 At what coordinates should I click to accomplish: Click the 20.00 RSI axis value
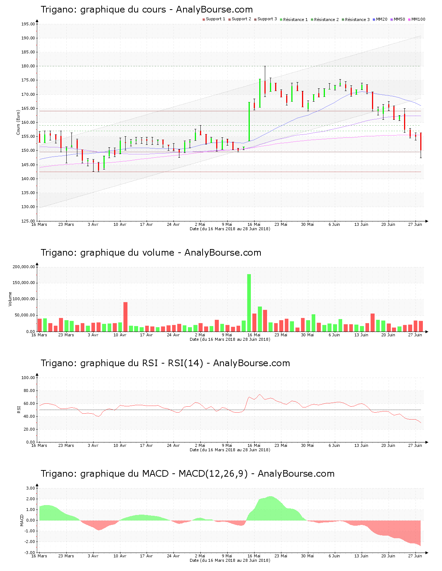coord(29,429)
